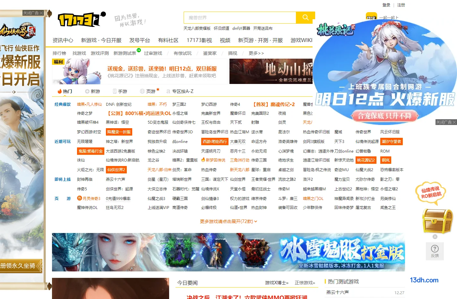The height and width of the screenshot is (299, 457).
Task: Open the 注册 register link
Action: tap(401, 5)
